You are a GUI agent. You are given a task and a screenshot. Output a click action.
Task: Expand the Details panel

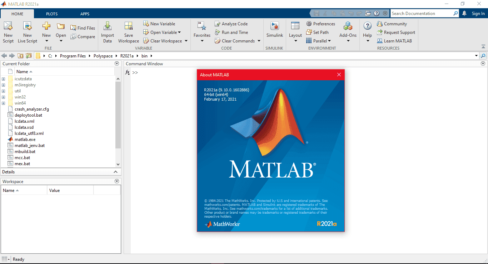tap(115, 172)
